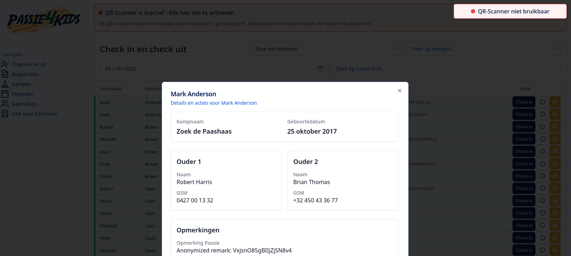The image size is (571, 256).
Task: Open Details en acties voor Mark Anderson link
Action: (x=214, y=103)
